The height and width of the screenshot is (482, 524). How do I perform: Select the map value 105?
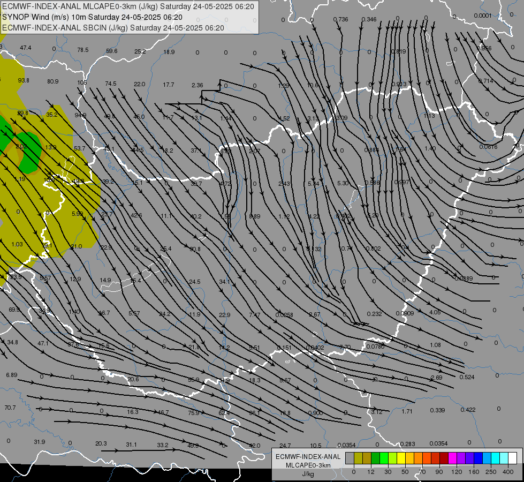pyautogui.click(x=82, y=82)
